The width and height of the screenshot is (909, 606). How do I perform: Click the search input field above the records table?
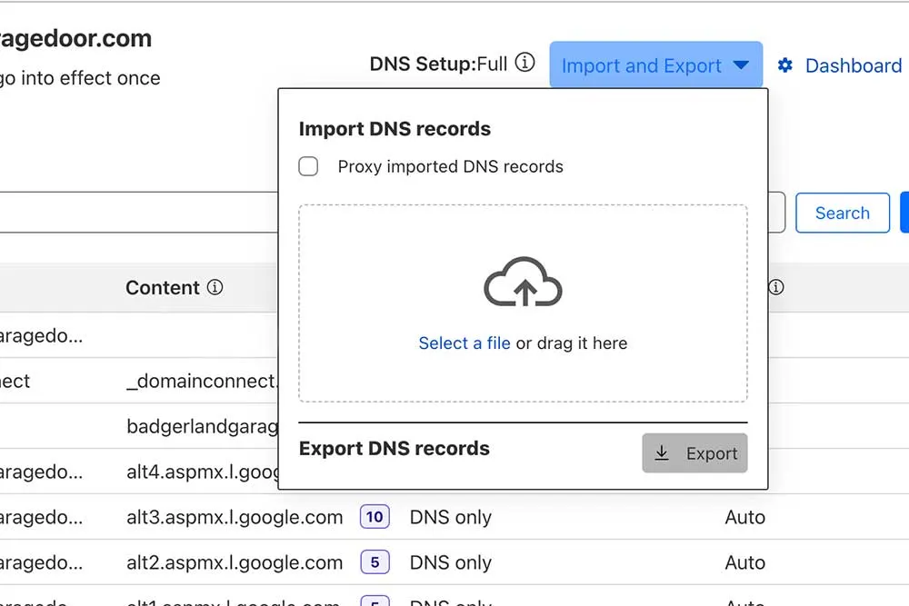pyautogui.click(x=136, y=213)
